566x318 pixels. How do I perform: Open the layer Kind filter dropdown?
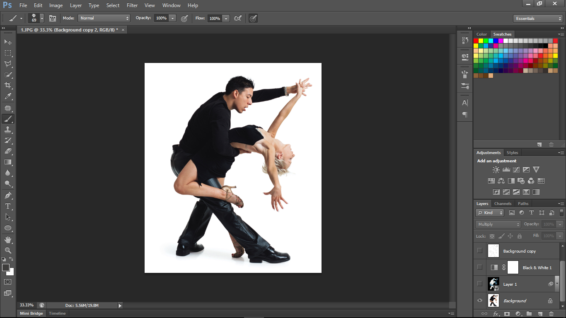coord(490,213)
